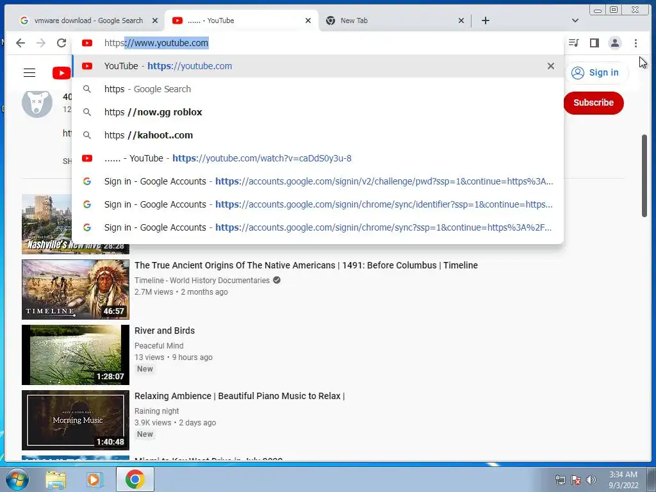Select youtube.com/watch?v=caDdS0y3u-8 suggestion
The height and width of the screenshot is (492, 656).
click(318, 158)
